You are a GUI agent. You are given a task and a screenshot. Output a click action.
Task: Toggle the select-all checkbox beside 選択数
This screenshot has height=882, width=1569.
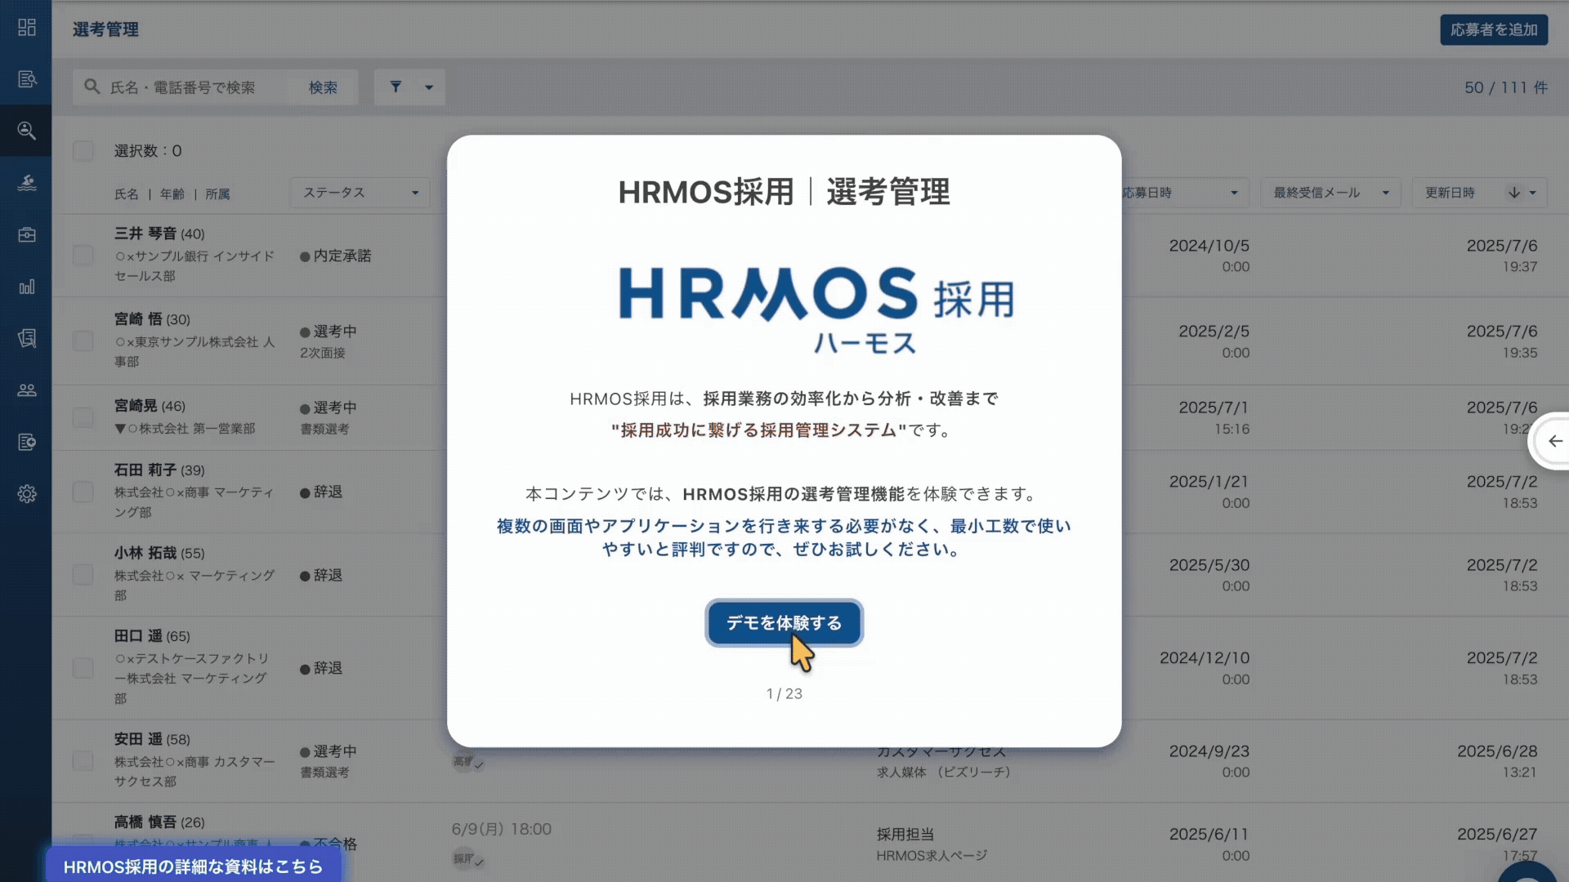tap(83, 151)
